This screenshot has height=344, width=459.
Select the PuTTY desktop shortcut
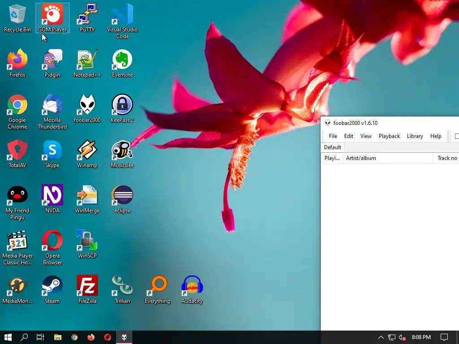pos(87,18)
